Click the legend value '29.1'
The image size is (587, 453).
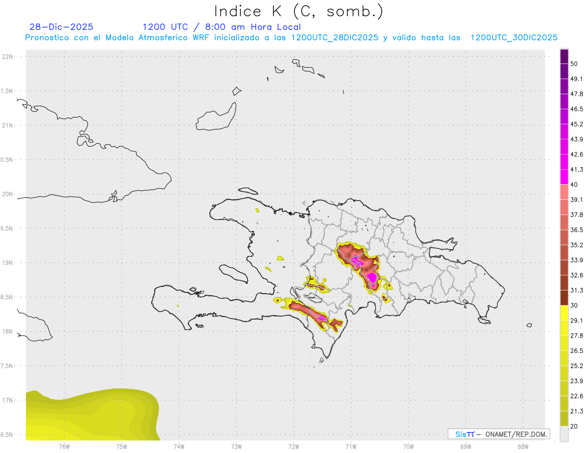pos(577,321)
